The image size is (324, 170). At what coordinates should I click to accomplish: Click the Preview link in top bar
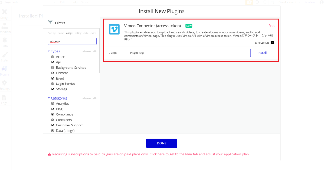(x=310, y=2)
